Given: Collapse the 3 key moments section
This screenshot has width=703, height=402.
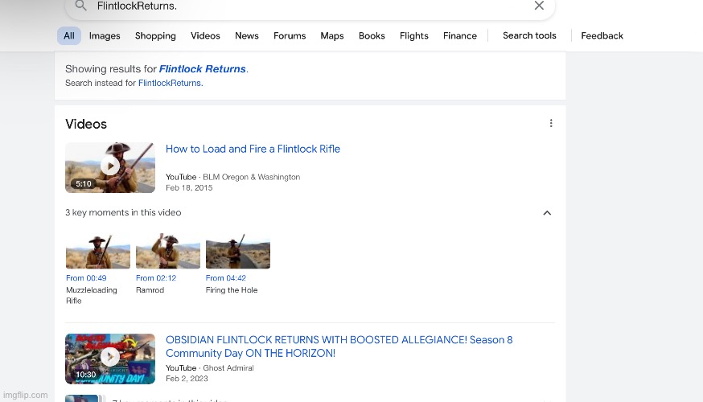Looking at the screenshot, I should (547, 213).
